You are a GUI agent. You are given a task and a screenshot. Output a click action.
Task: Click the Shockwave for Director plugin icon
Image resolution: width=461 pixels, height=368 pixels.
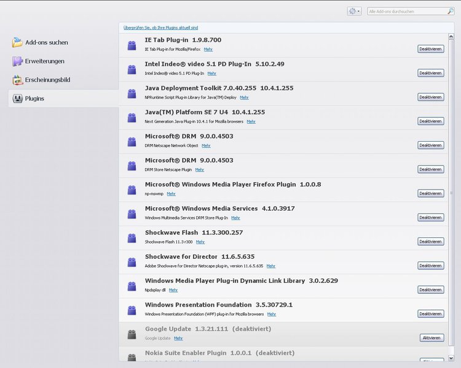(x=132, y=262)
